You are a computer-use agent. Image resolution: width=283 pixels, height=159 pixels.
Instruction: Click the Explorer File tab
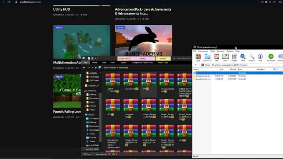pos(85,63)
